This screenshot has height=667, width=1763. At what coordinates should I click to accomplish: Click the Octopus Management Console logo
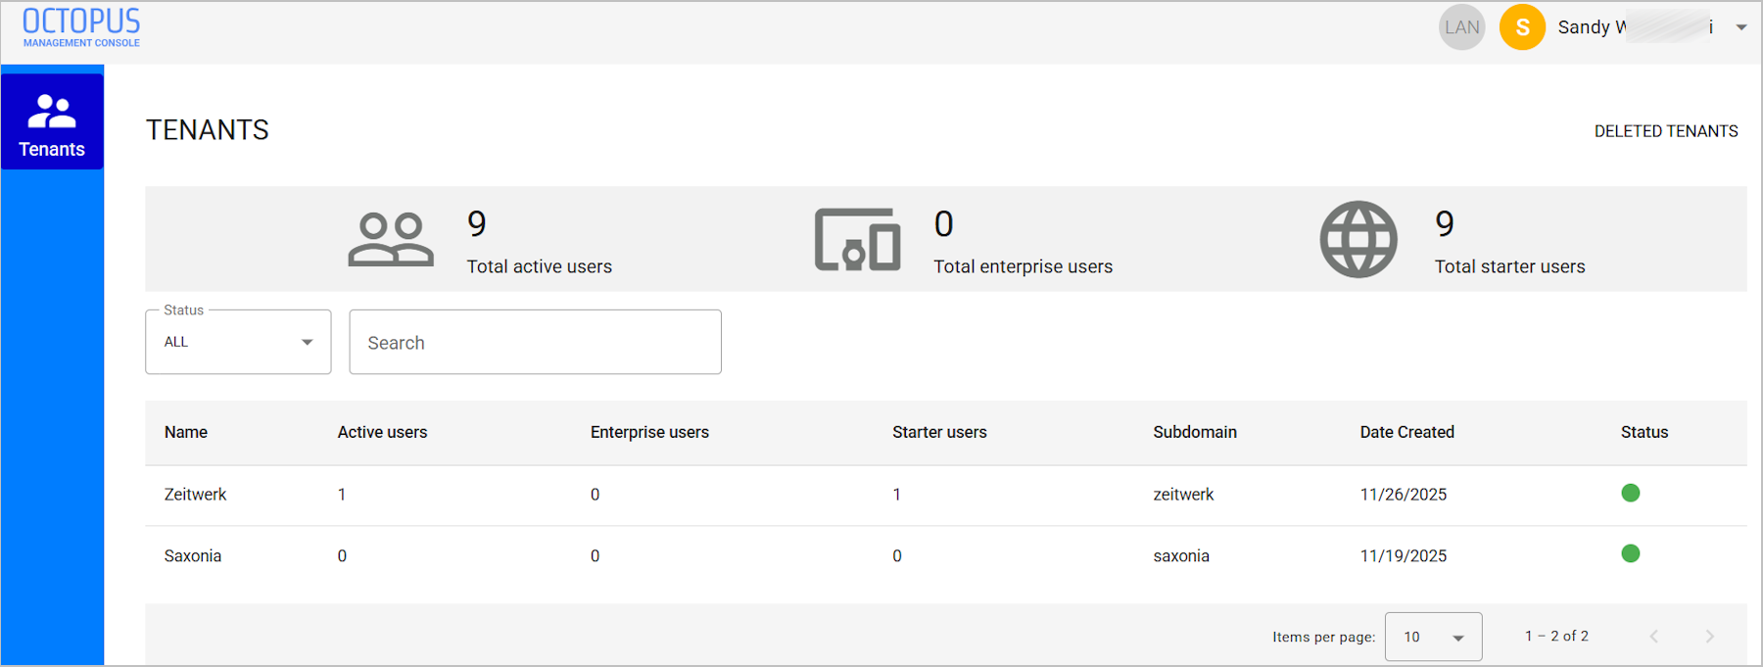(x=81, y=27)
